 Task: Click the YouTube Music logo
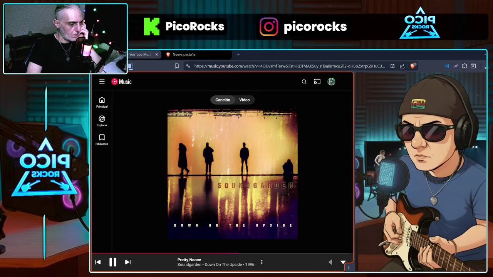[121, 82]
